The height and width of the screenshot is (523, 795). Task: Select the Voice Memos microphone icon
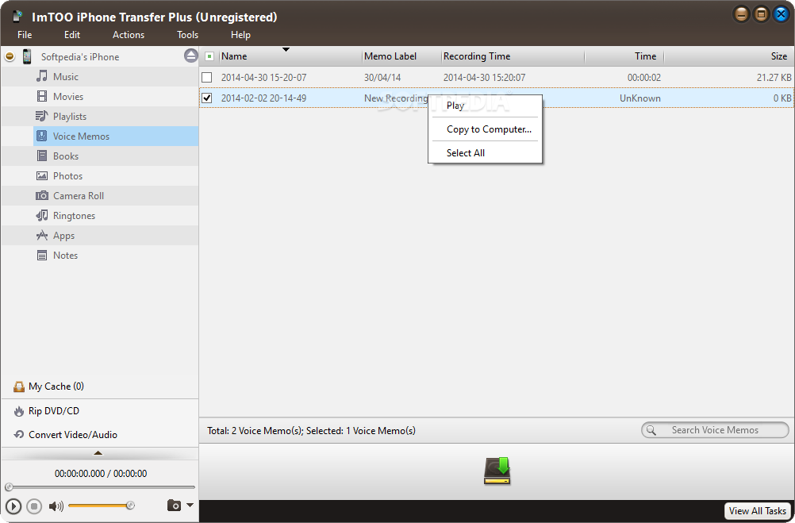(x=42, y=136)
